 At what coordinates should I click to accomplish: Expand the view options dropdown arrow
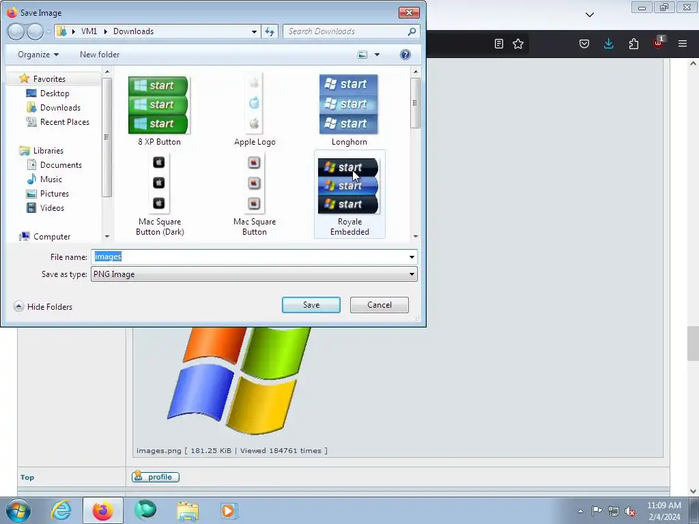click(377, 55)
